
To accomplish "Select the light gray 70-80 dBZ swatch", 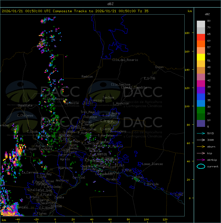I will (x=201, y=24).
